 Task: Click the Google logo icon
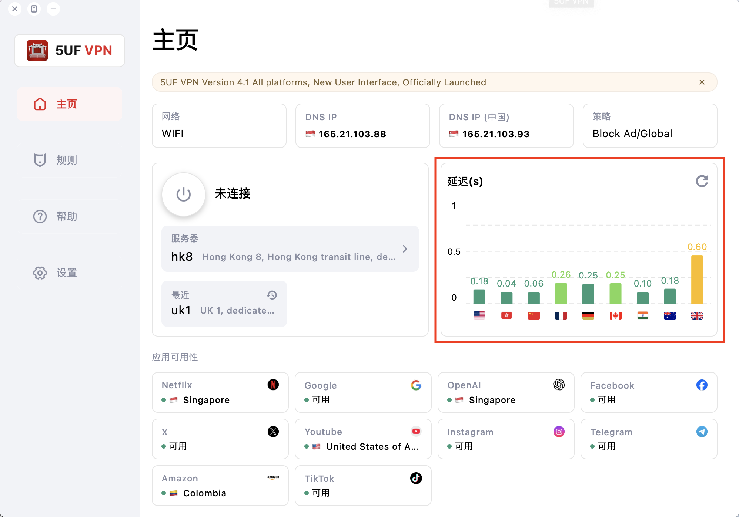point(416,385)
